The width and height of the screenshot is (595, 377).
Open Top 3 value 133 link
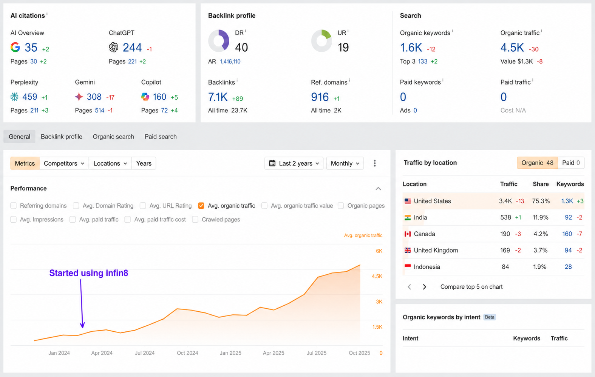pos(423,62)
